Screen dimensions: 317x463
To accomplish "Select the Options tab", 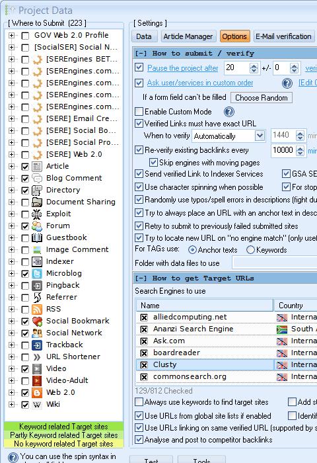I will tap(234, 36).
